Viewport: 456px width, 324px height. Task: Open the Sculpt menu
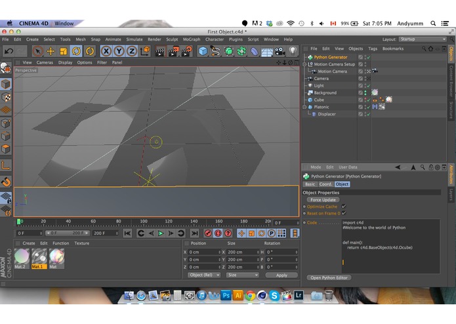[x=172, y=39]
